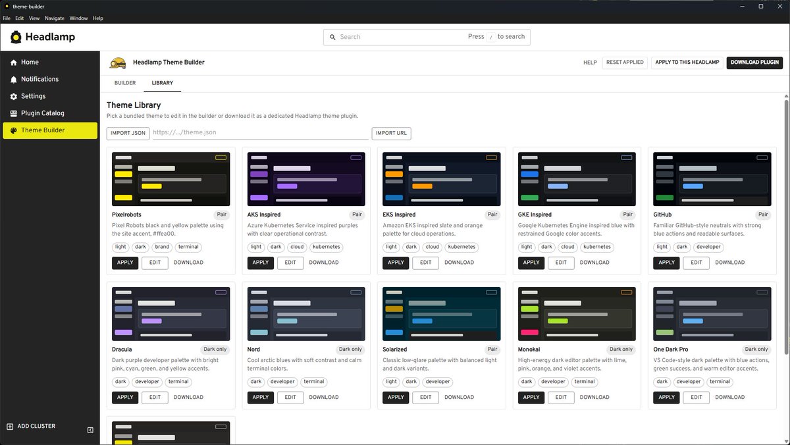The height and width of the screenshot is (445, 790).
Task: Click the Settings gear icon
Action: coord(14,96)
